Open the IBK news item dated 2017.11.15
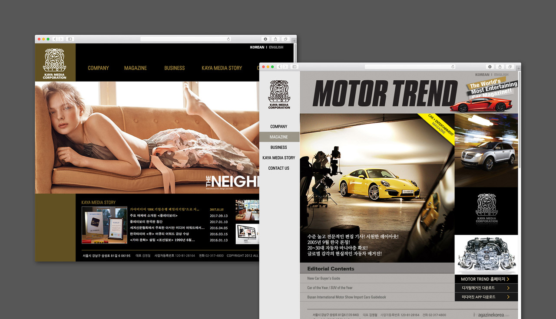Screen dimensions: 556x319 (165, 209)
